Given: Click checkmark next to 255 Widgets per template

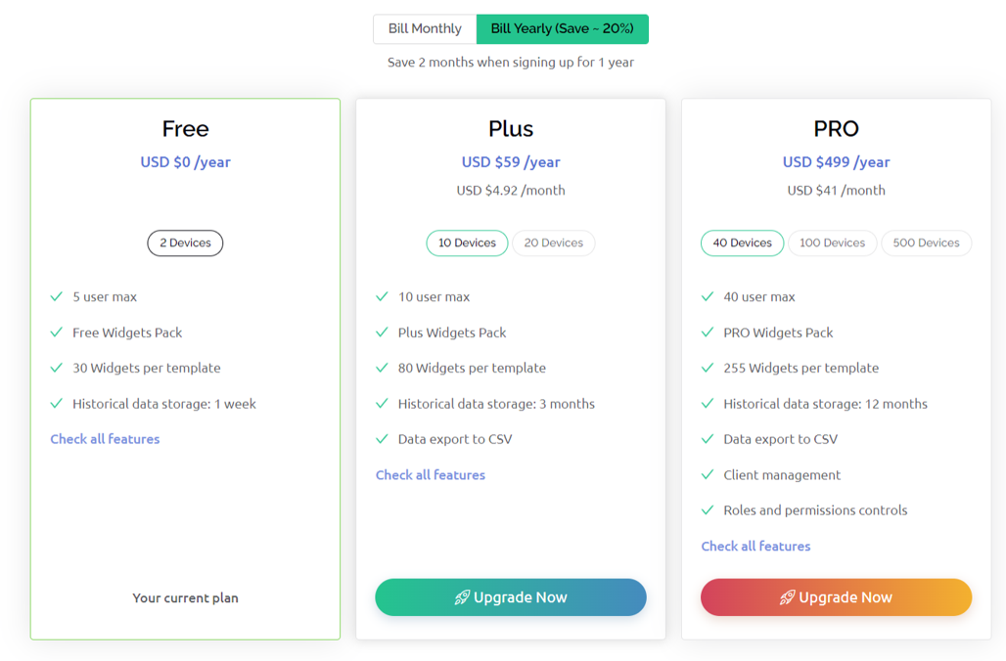Looking at the screenshot, I should (707, 368).
